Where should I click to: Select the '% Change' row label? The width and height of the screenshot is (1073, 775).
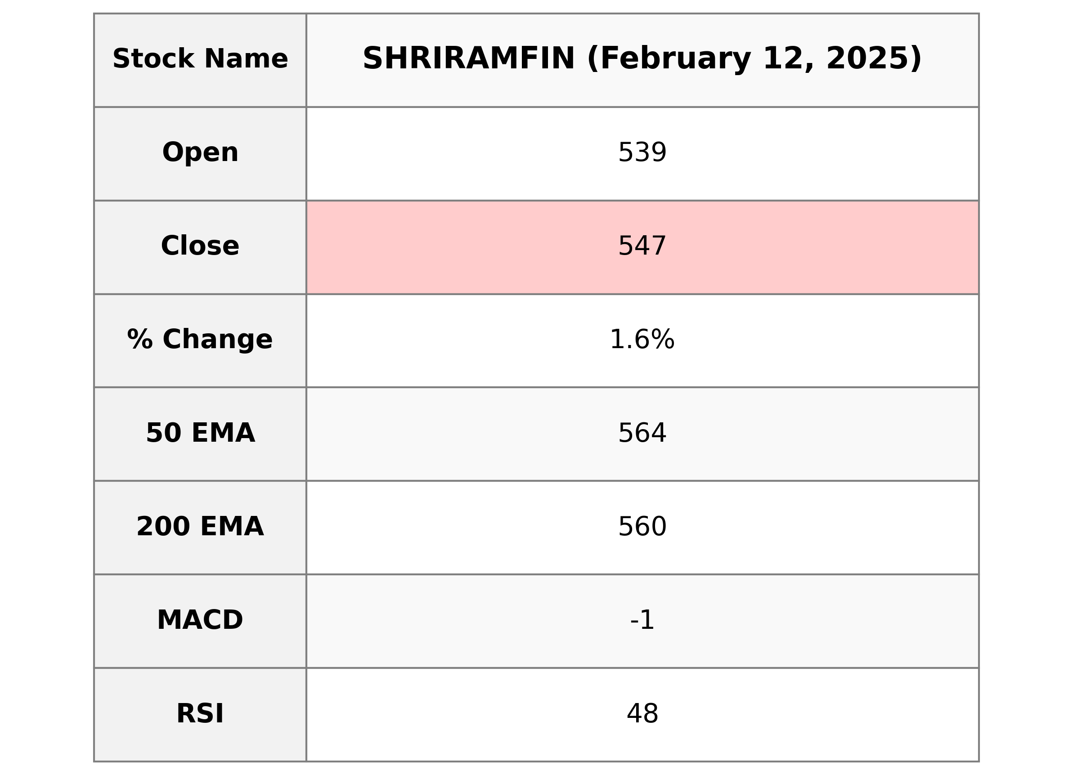point(200,340)
